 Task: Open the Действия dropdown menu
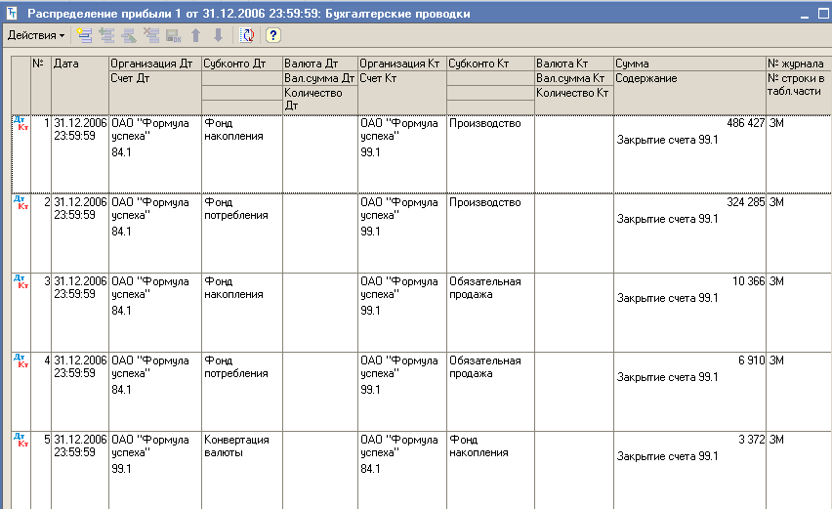pos(35,35)
